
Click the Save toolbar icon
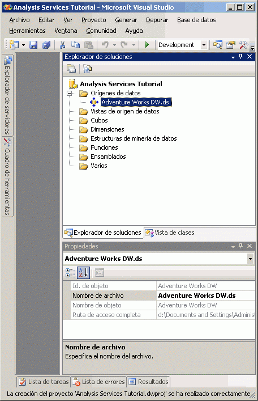click(x=33, y=45)
